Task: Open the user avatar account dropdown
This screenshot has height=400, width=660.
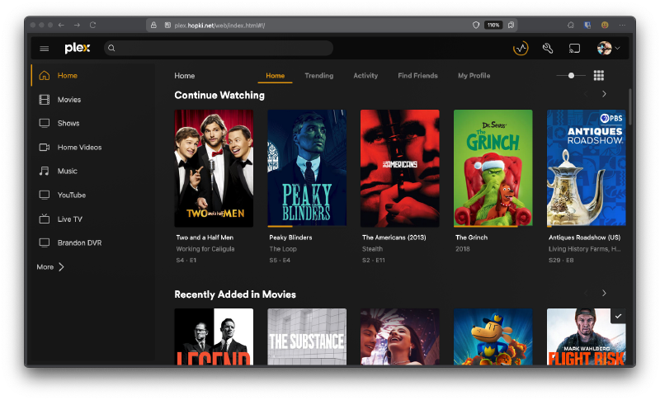Action: click(608, 49)
